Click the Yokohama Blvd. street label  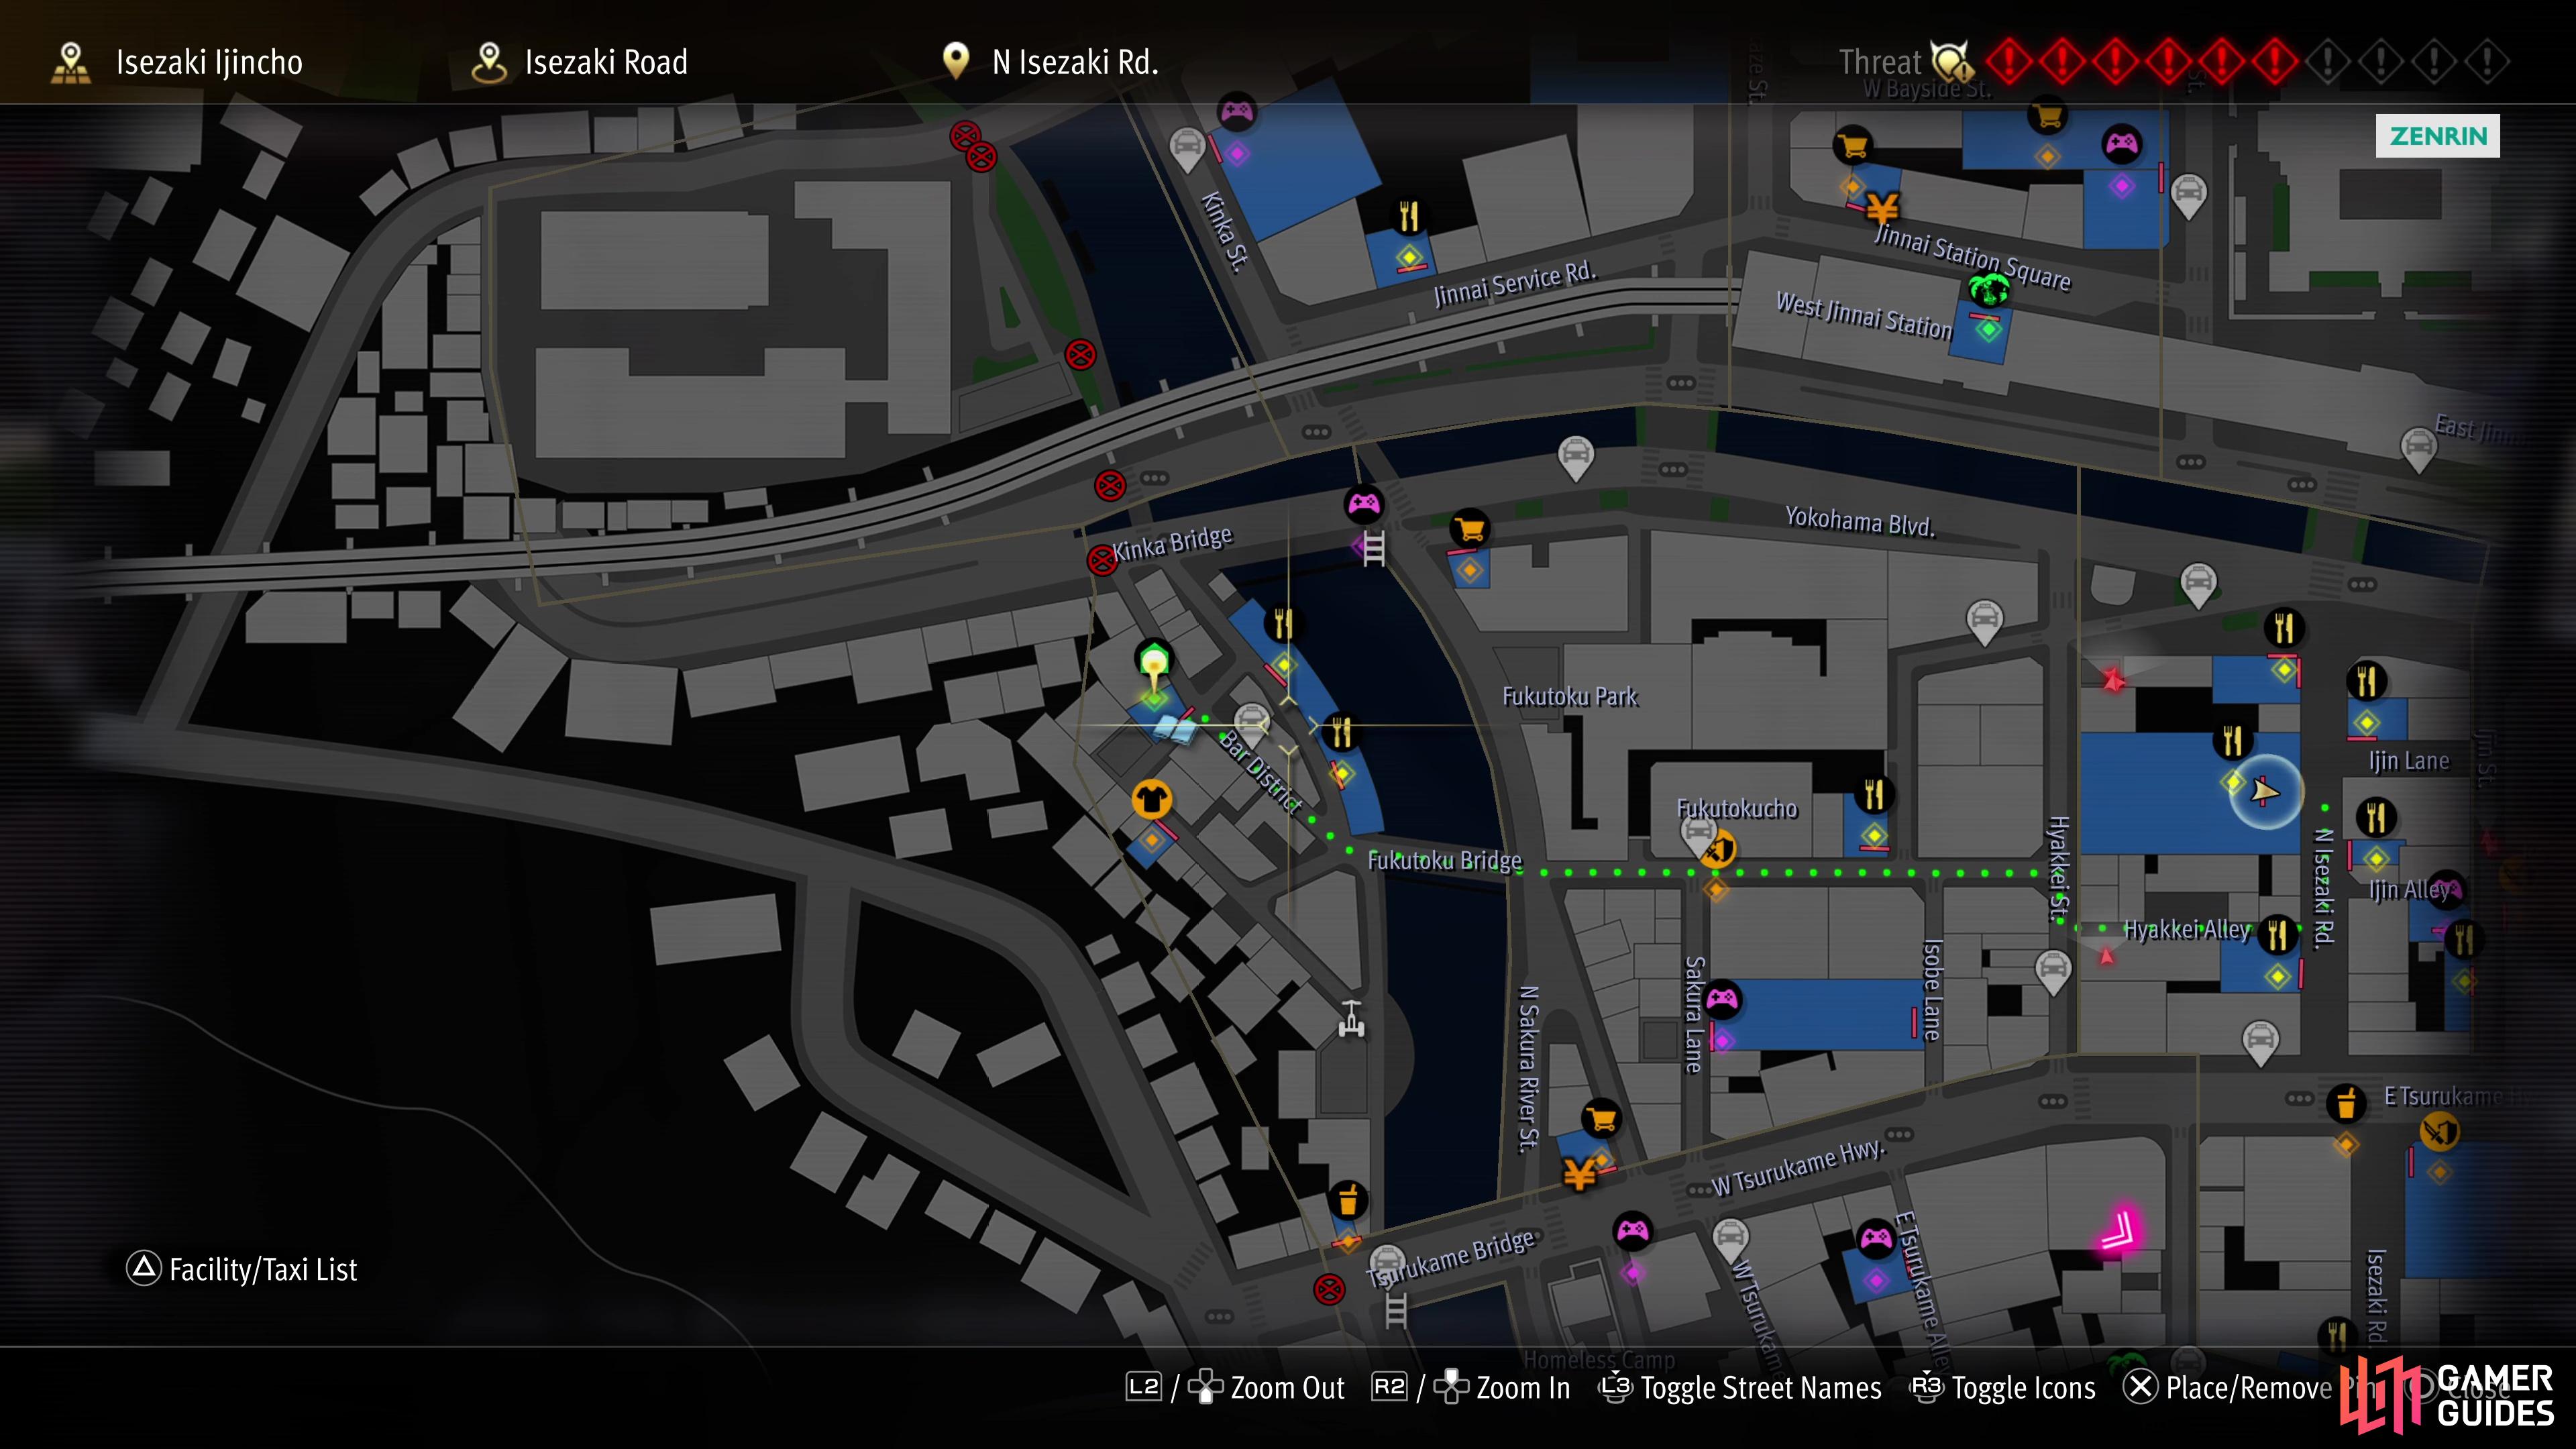(1860, 521)
